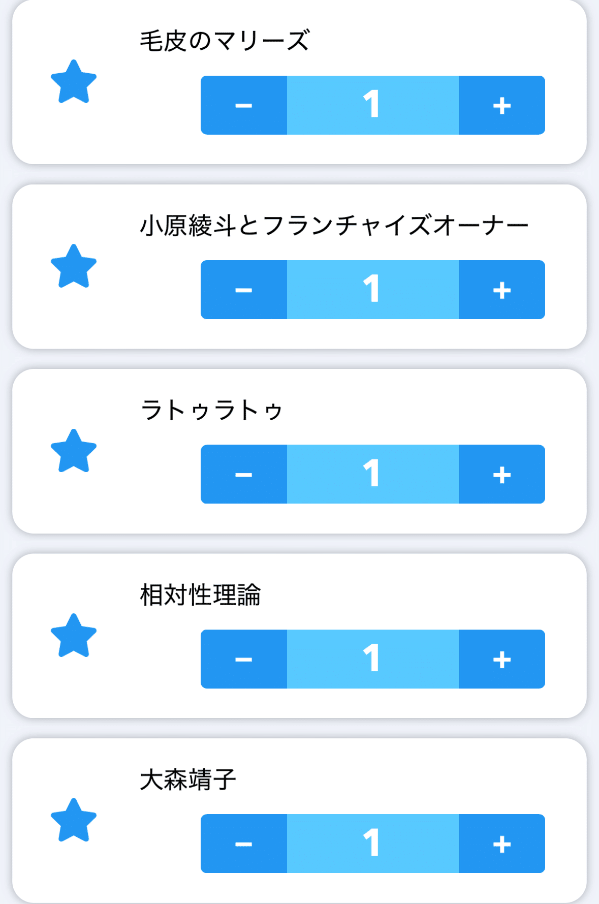Toggle favorite star for 大森靖子
599x904 pixels.
click(x=74, y=820)
